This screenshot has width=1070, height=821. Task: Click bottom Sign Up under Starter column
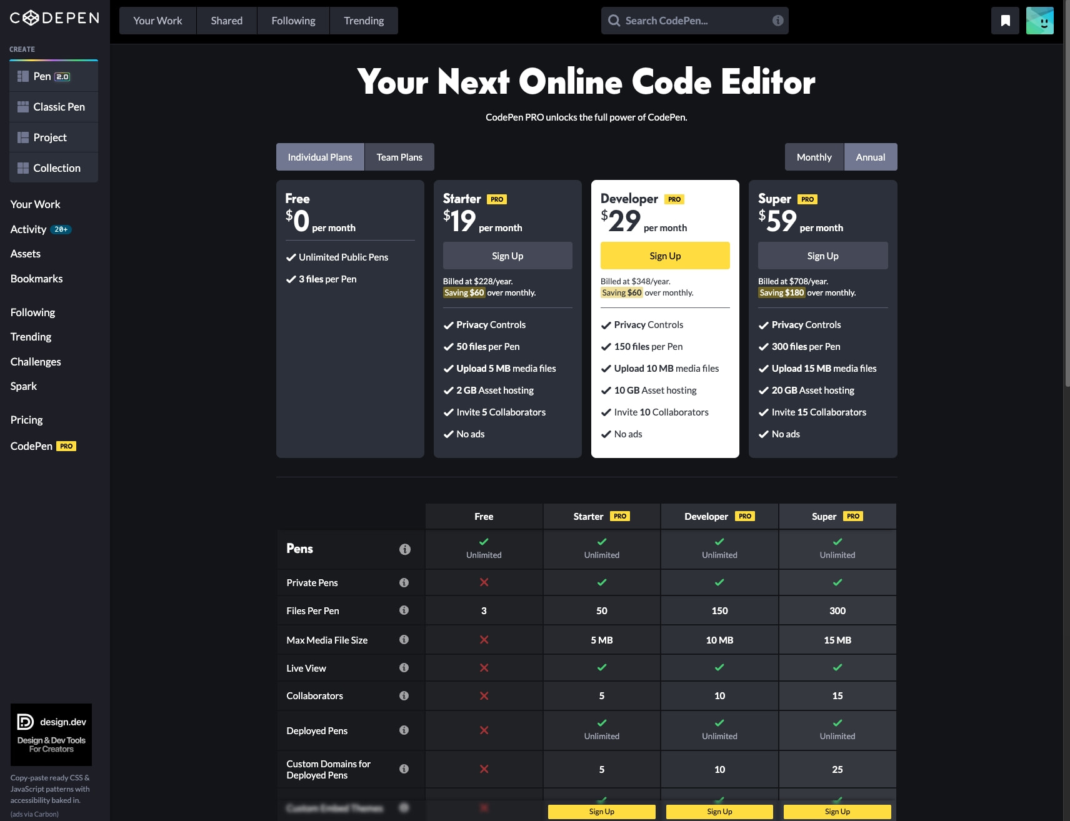coord(602,812)
